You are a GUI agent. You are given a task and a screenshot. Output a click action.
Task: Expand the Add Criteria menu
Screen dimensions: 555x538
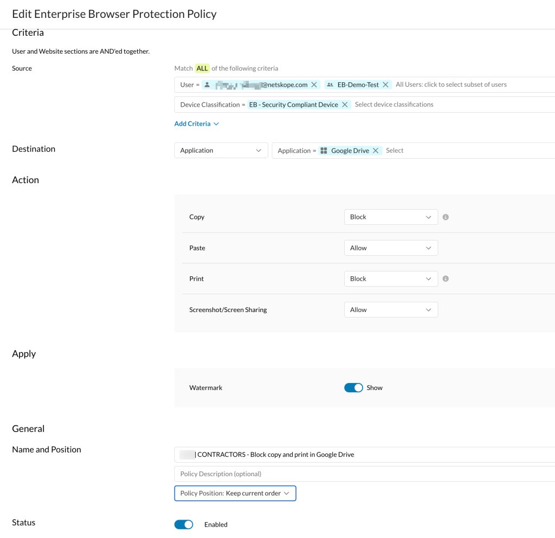click(196, 124)
